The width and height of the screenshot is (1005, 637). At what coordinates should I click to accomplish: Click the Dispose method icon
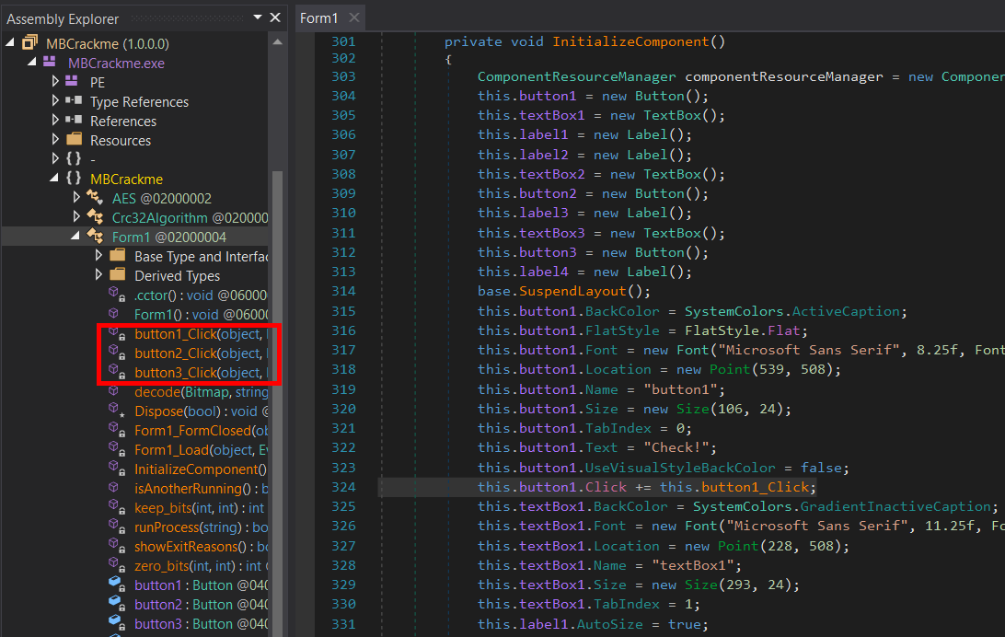(116, 411)
